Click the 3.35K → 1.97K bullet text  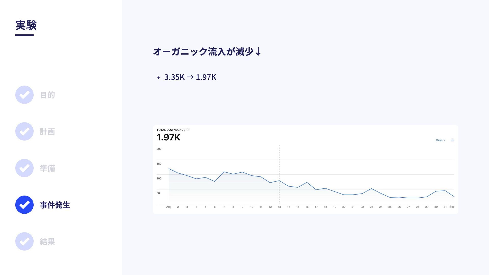[x=190, y=77]
